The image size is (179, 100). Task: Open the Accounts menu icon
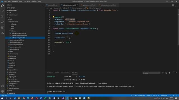pos(3,86)
